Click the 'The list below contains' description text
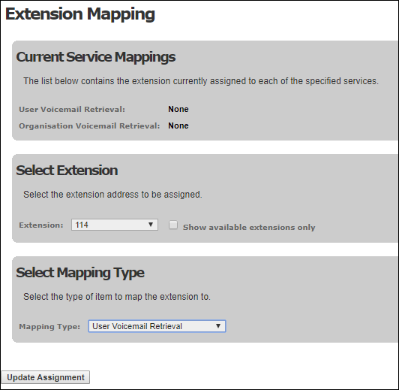Image resolution: width=399 pixels, height=390 pixels. click(201, 81)
